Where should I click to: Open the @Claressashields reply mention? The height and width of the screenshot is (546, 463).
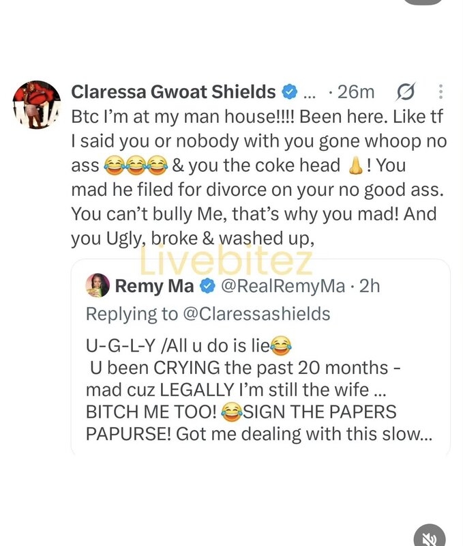point(256,314)
